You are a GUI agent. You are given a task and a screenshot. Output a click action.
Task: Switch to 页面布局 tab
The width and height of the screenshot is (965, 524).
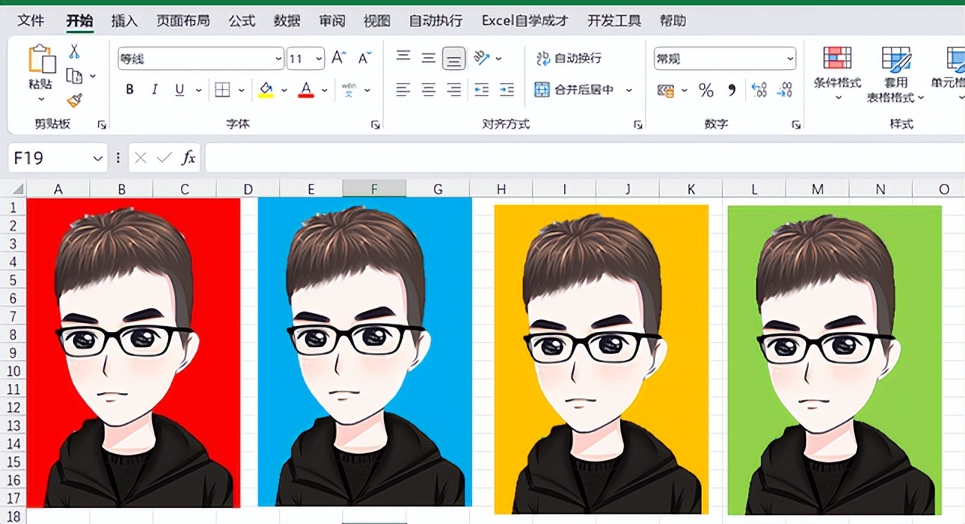[x=183, y=20]
